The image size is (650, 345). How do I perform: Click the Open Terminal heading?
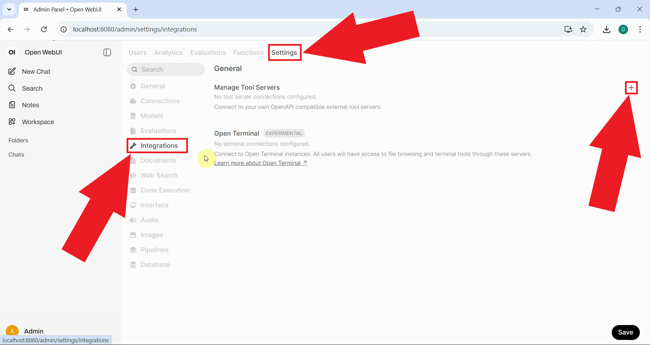(x=237, y=134)
